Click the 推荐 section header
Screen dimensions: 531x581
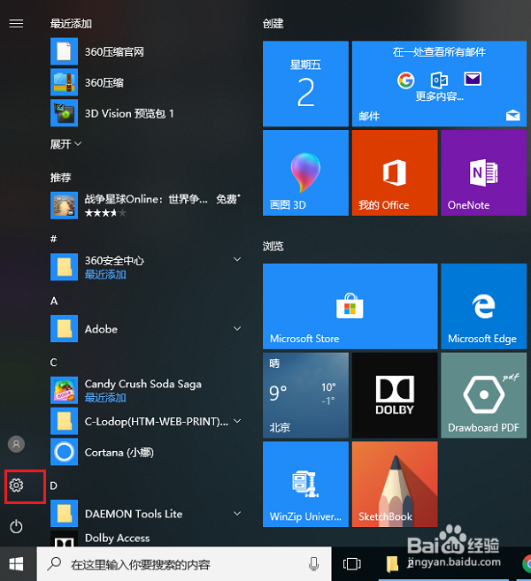tap(60, 178)
